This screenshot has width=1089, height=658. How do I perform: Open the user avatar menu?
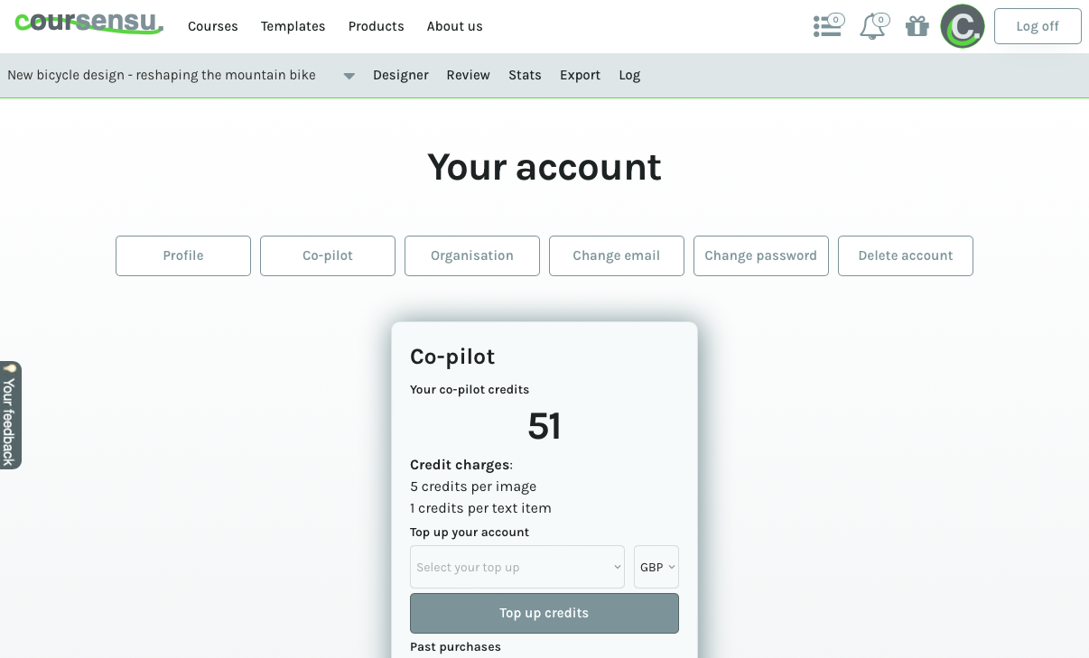pos(963,26)
